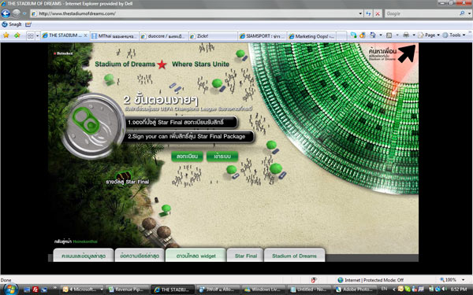Expand the zoom level dropdown arrow
Viewport: 473px width, 295px height.
pyautogui.click(x=464, y=280)
